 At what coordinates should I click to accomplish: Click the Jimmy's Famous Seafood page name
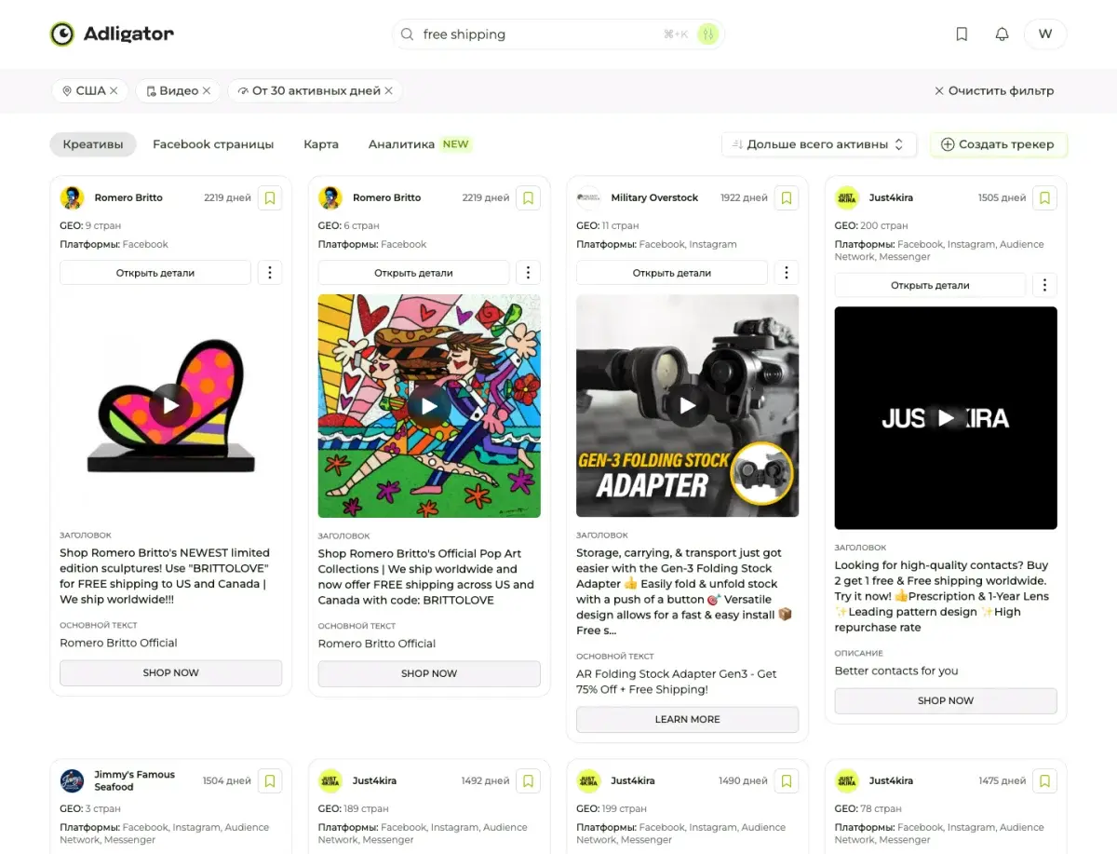pos(135,780)
